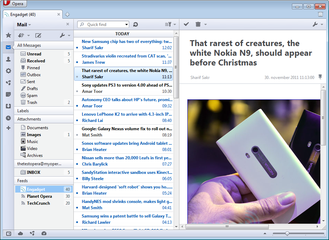Open the INBOX folder

pyautogui.click(x=44, y=172)
